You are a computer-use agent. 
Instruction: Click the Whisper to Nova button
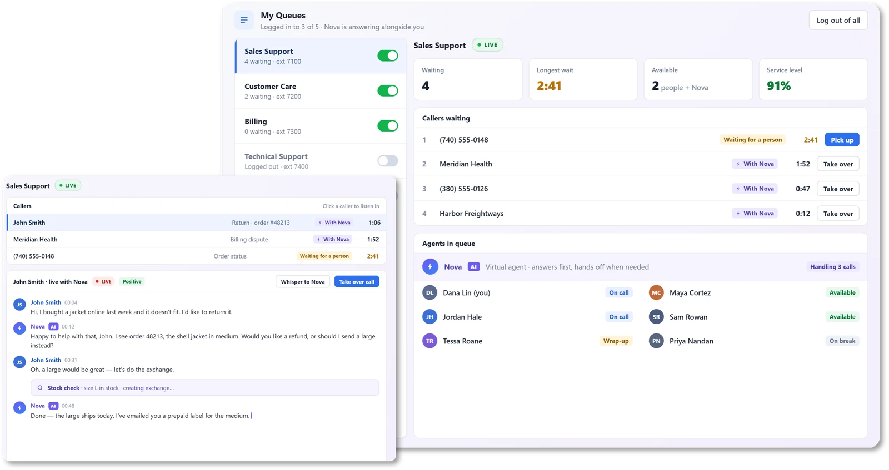click(x=303, y=282)
